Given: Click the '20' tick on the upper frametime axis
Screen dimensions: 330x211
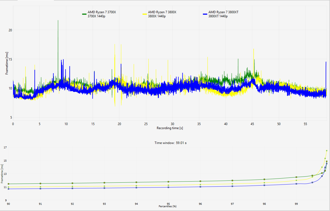Looking at the screenshot, I should click(10, 30).
